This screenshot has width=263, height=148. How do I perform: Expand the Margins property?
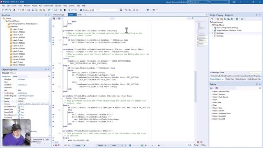(x=3, y=99)
